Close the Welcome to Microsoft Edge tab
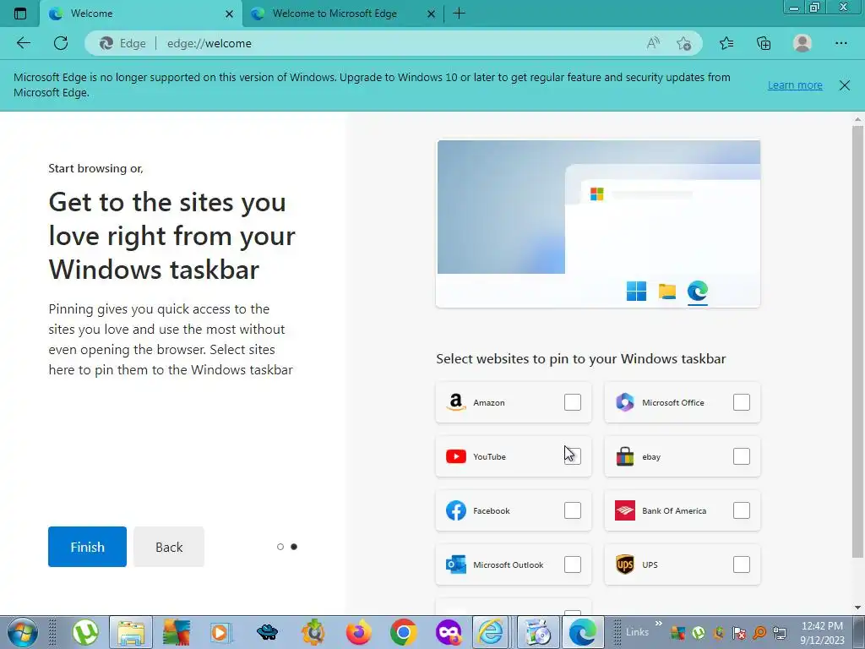This screenshot has width=865, height=649. coord(432,14)
